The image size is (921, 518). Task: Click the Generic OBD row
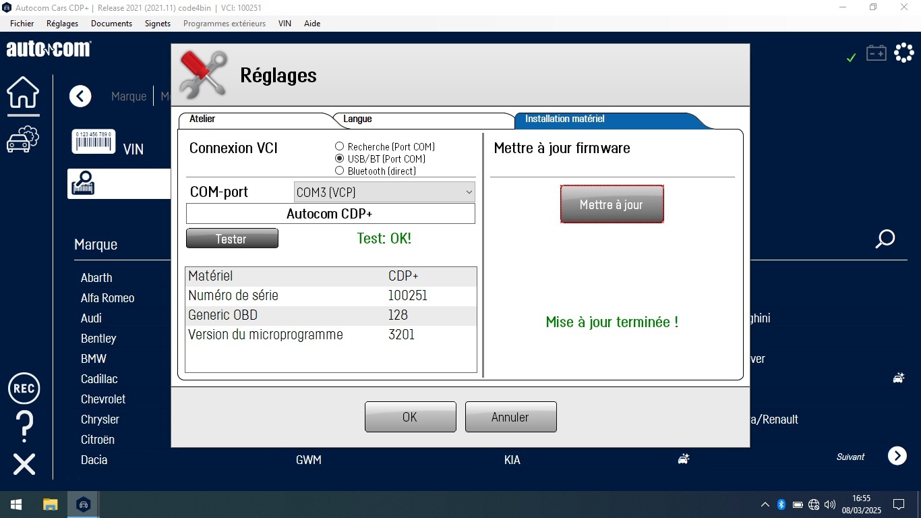[x=331, y=316]
